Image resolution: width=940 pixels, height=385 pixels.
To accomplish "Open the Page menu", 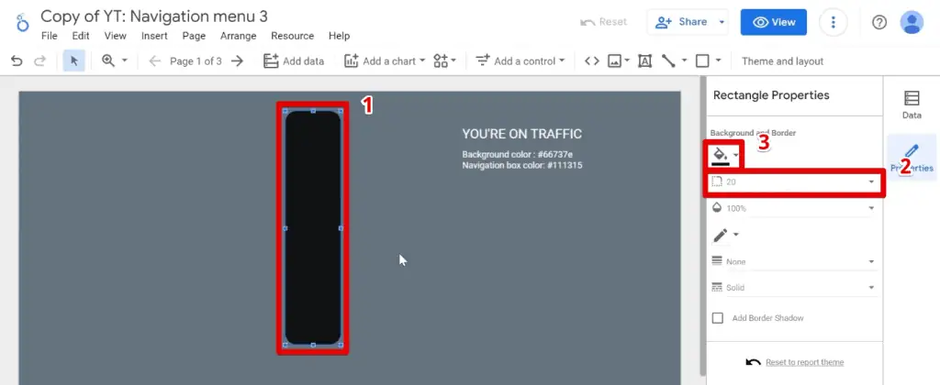I will pyautogui.click(x=195, y=36).
